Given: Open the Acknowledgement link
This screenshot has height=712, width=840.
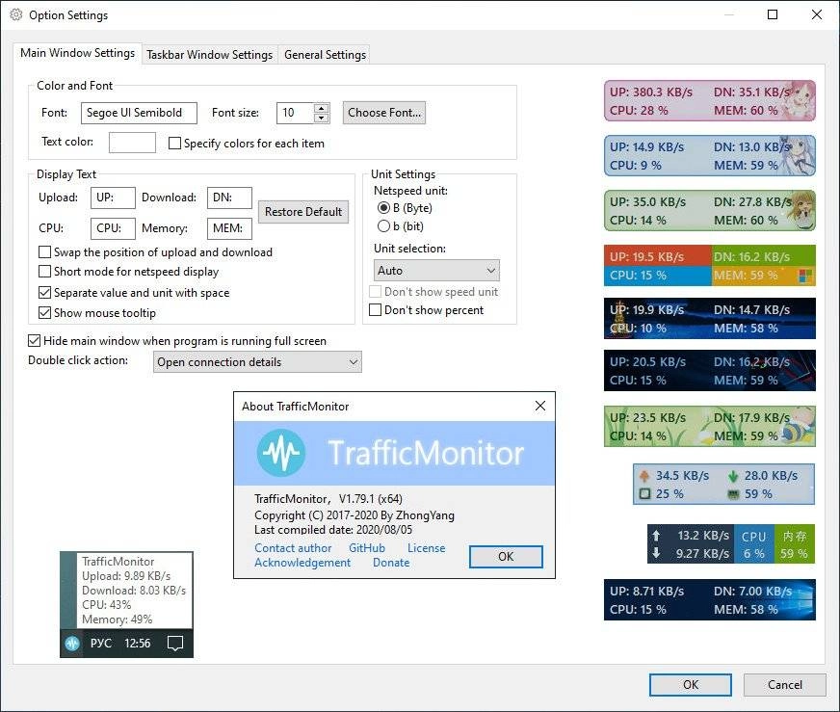Looking at the screenshot, I should pos(302,563).
